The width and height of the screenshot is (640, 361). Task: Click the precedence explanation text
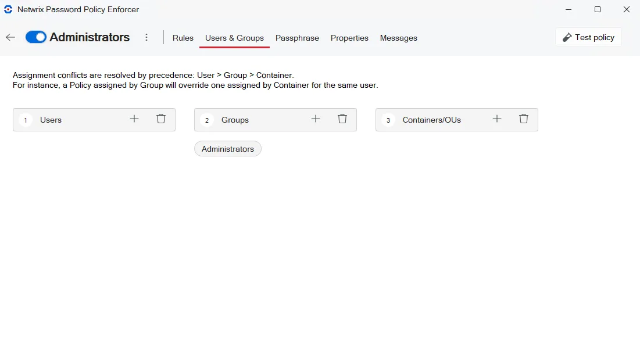pos(195,80)
